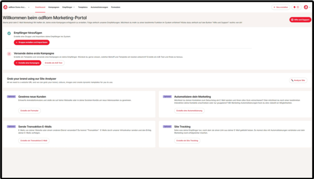Click the Gewinne neue Kunden heading
314x179 pixels.
click(x=32, y=96)
